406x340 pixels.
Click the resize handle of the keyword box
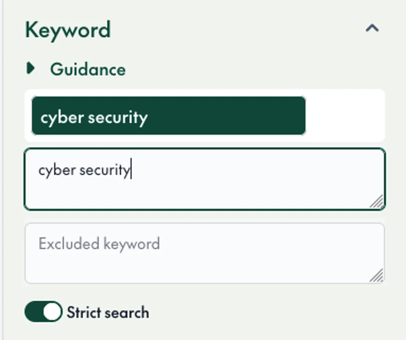(377, 203)
